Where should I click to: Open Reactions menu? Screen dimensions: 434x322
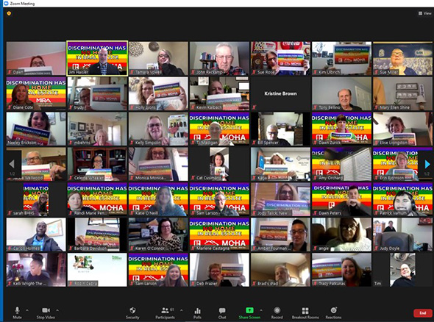[333, 312]
